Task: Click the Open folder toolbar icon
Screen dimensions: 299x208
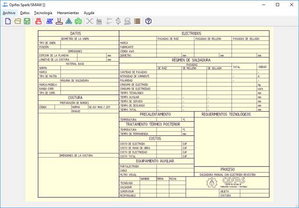Action: tap(17, 22)
